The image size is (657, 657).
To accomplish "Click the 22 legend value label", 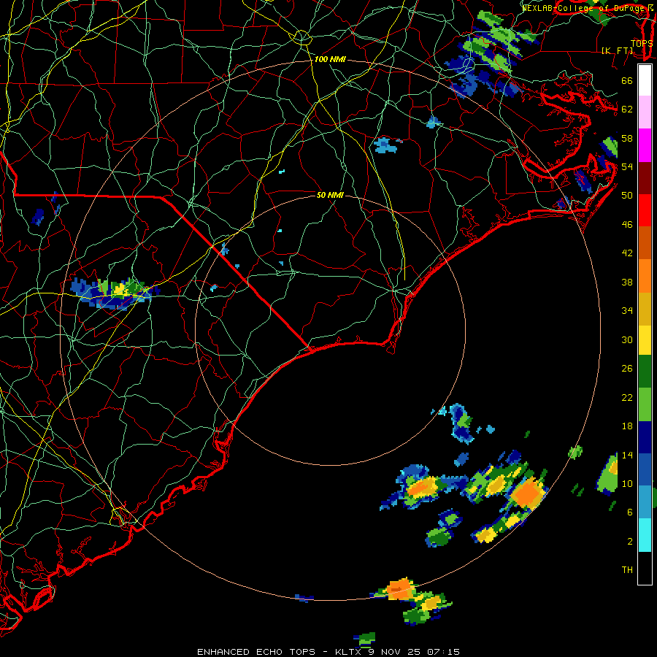I will coord(627,397).
